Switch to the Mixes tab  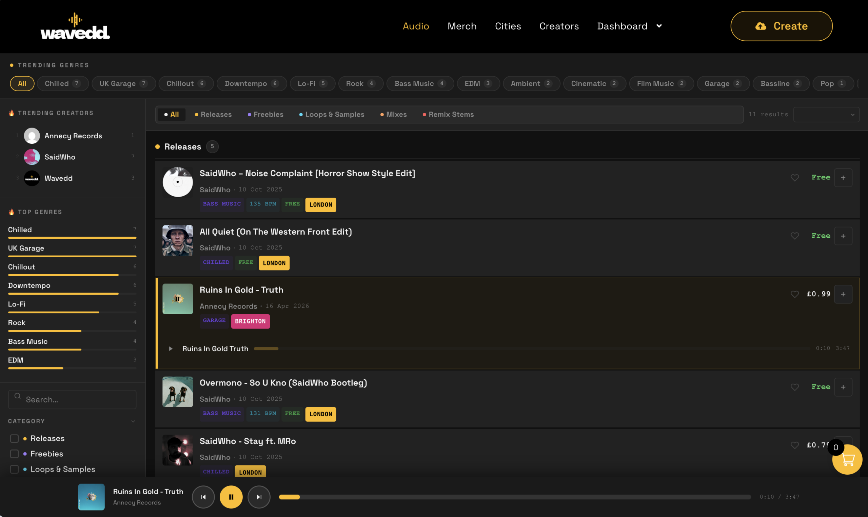tap(393, 115)
